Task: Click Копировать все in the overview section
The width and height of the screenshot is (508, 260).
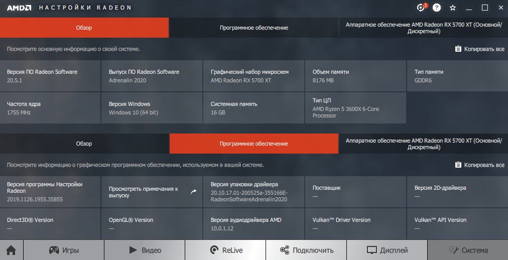Action: pyautogui.click(x=479, y=49)
